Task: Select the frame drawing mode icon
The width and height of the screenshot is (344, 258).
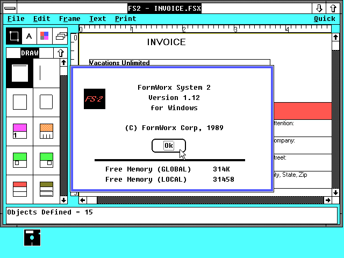Action: [x=14, y=36]
